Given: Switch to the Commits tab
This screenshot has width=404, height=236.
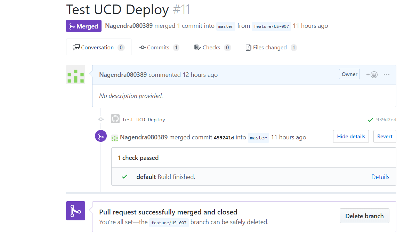Looking at the screenshot, I should (x=159, y=47).
